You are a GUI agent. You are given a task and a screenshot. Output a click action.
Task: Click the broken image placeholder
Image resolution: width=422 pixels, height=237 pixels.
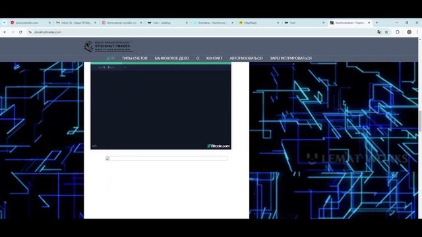tap(166, 158)
